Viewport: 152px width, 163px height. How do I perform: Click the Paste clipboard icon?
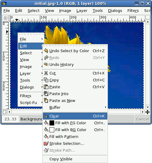[46, 87]
